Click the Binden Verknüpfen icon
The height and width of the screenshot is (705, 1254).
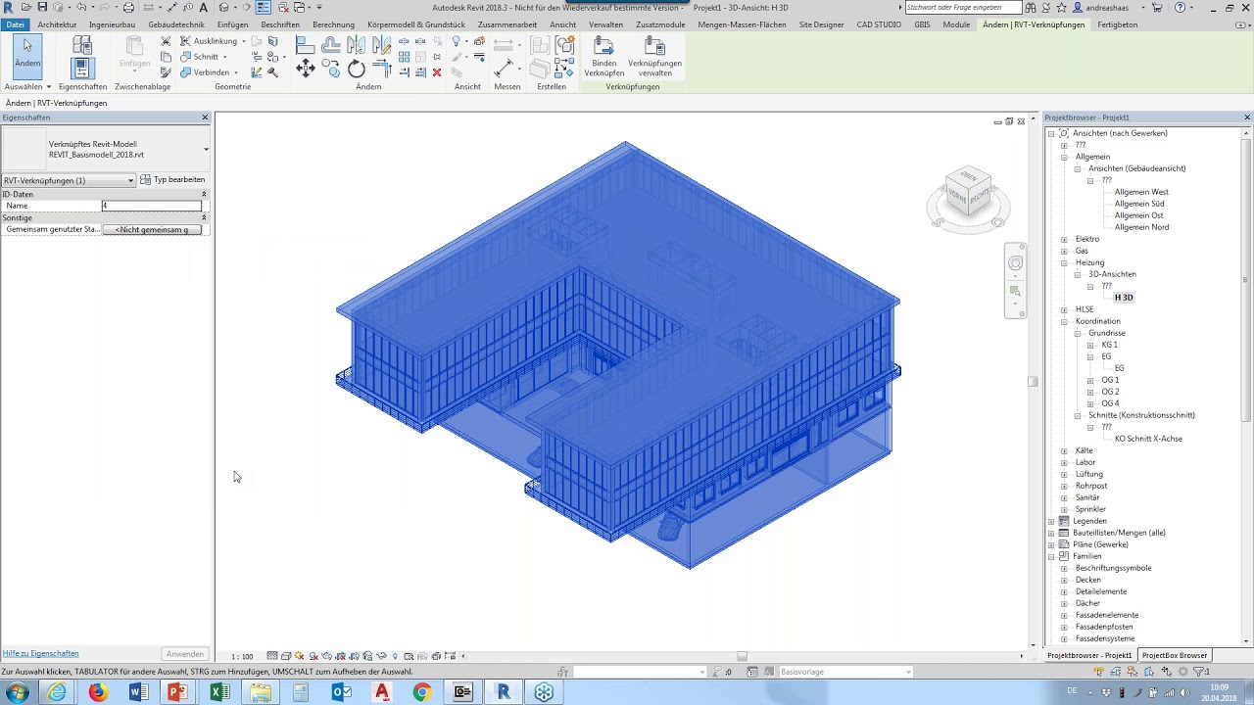click(604, 57)
